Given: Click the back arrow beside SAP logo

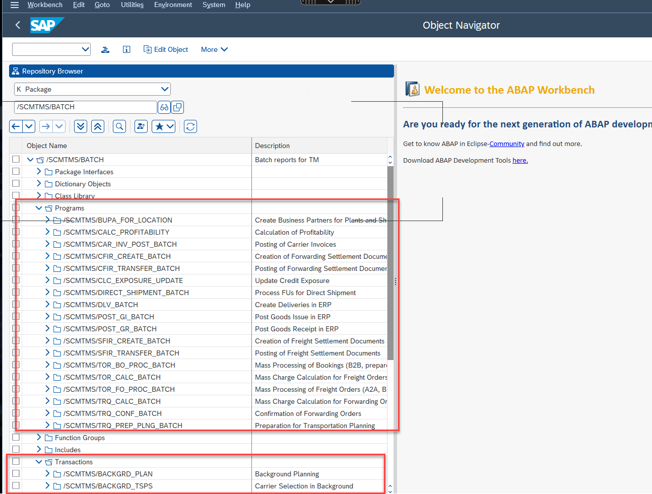Looking at the screenshot, I should point(18,25).
